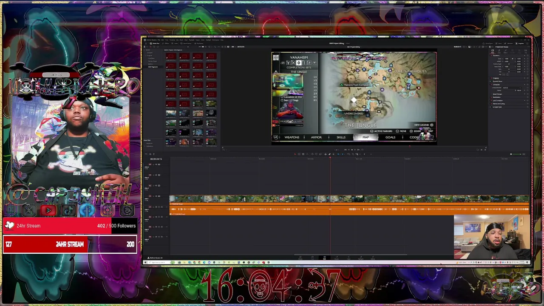Expand the Stabilization section header

pyautogui.click(x=497, y=97)
